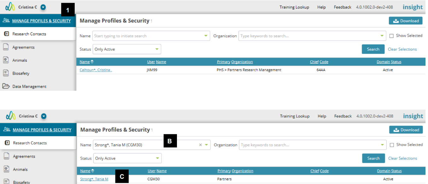Viewport: 428px width, 184px height.
Task: Click the Search button in upper panel
Action: point(373,49)
